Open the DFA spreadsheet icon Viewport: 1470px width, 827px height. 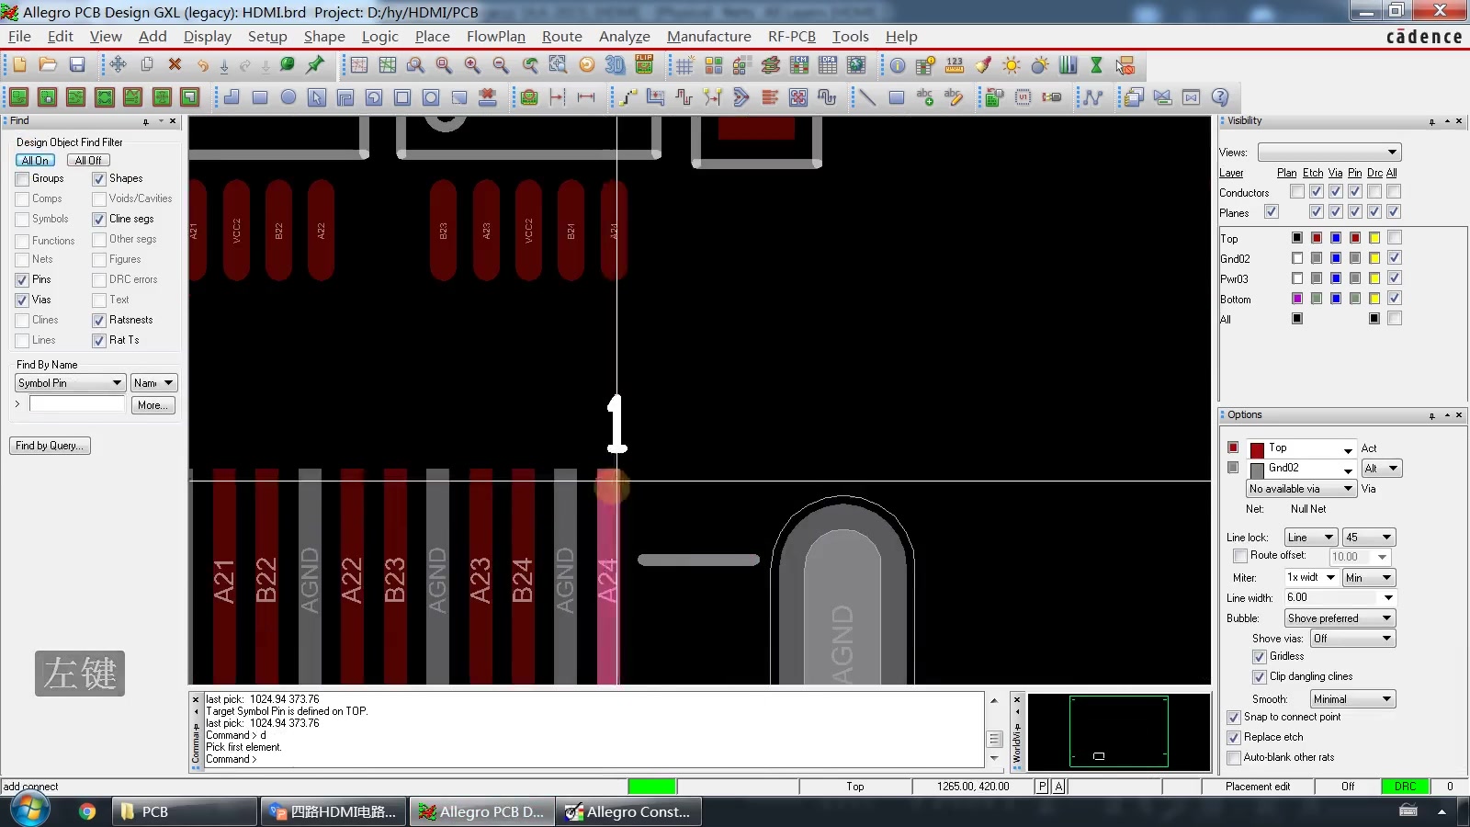tap(828, 65)
